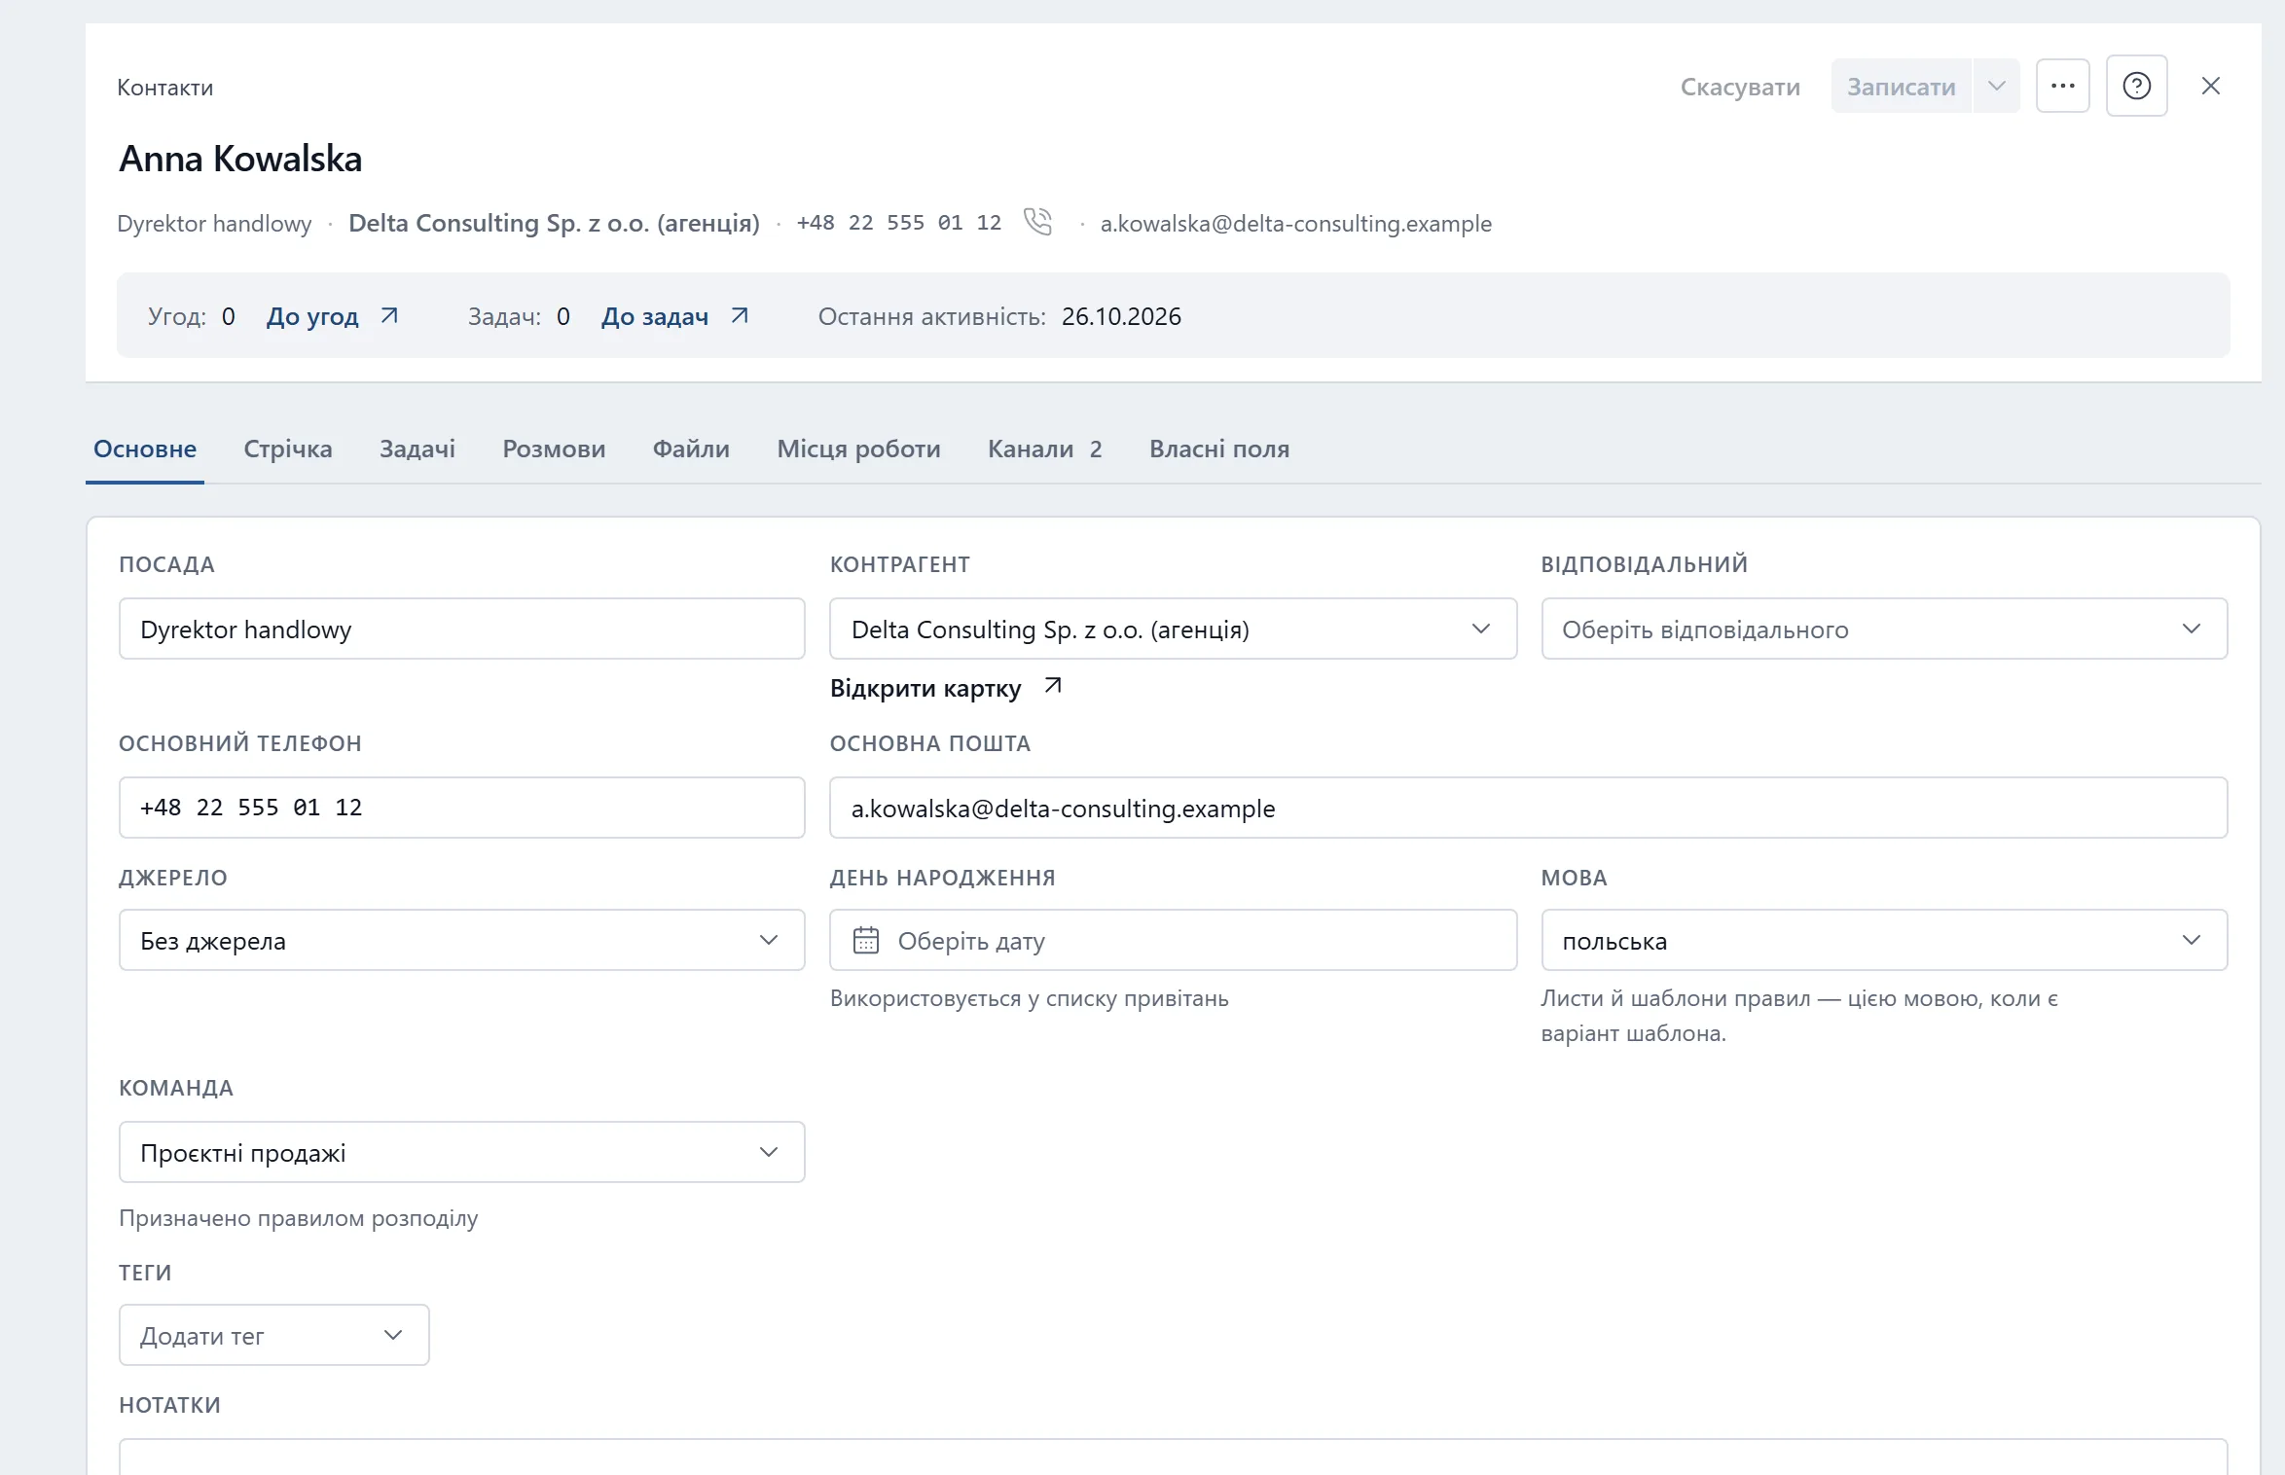Click the Скасувати button
Viewport: 2285px width, 1475px height.
[x=1739, y=87]
